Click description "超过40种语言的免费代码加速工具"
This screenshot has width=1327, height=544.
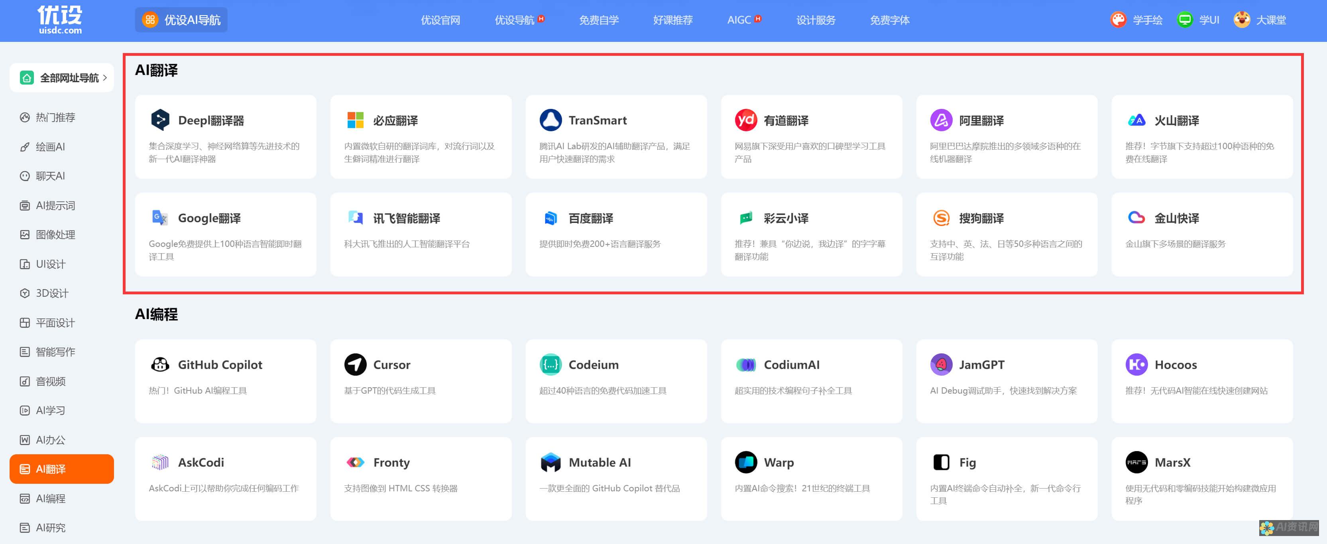603,390
